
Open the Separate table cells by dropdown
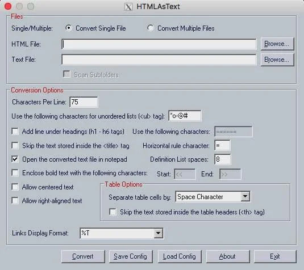pos(245,197)
